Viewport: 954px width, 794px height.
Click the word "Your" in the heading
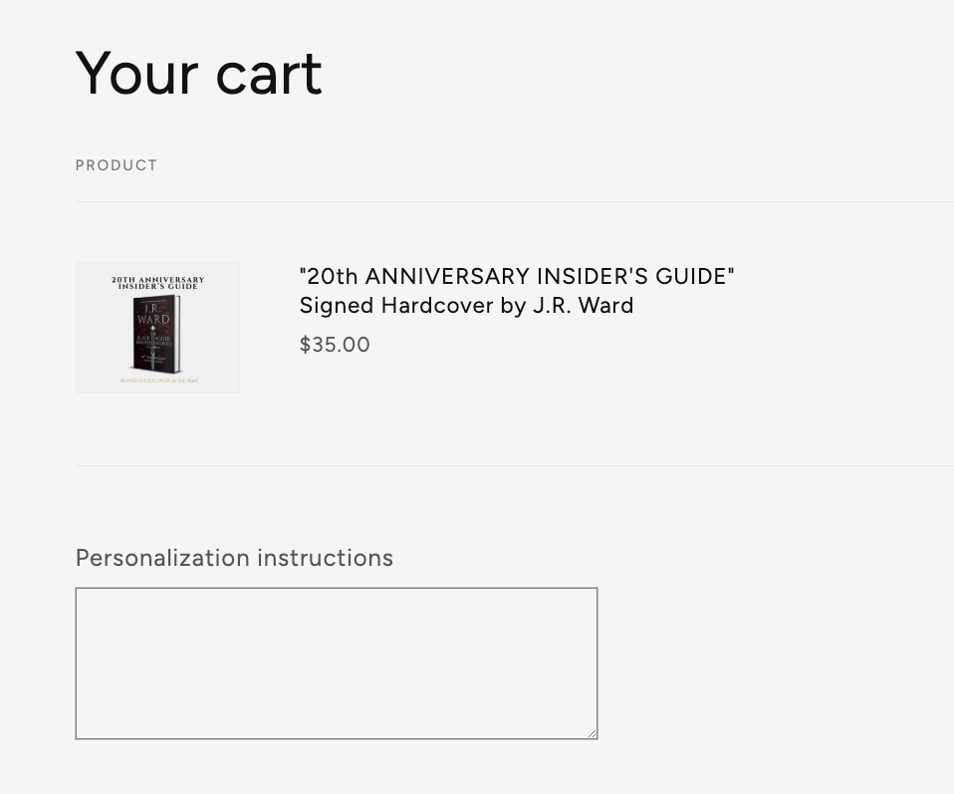[136, 74]
